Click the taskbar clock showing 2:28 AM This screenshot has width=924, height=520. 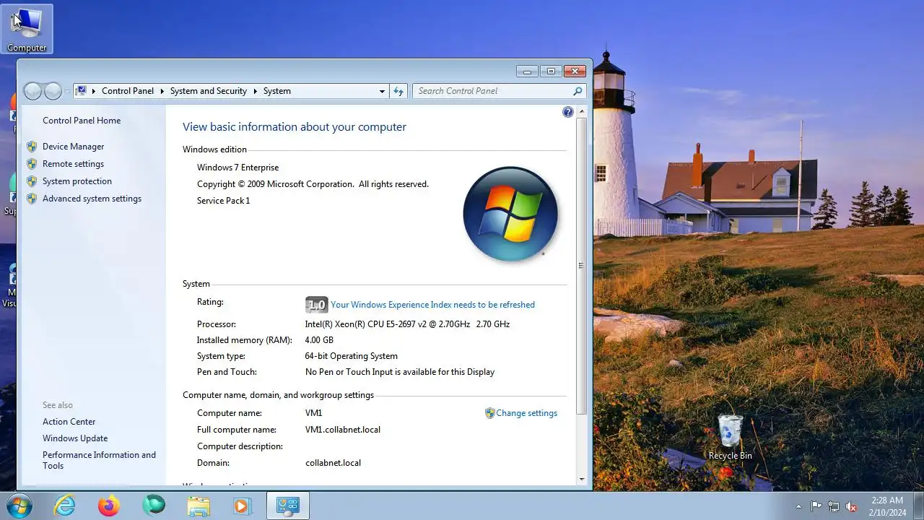tap(887, 506)
